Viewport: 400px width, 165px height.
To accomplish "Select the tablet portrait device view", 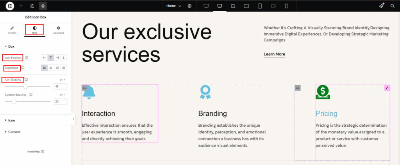I will point(260,6).
